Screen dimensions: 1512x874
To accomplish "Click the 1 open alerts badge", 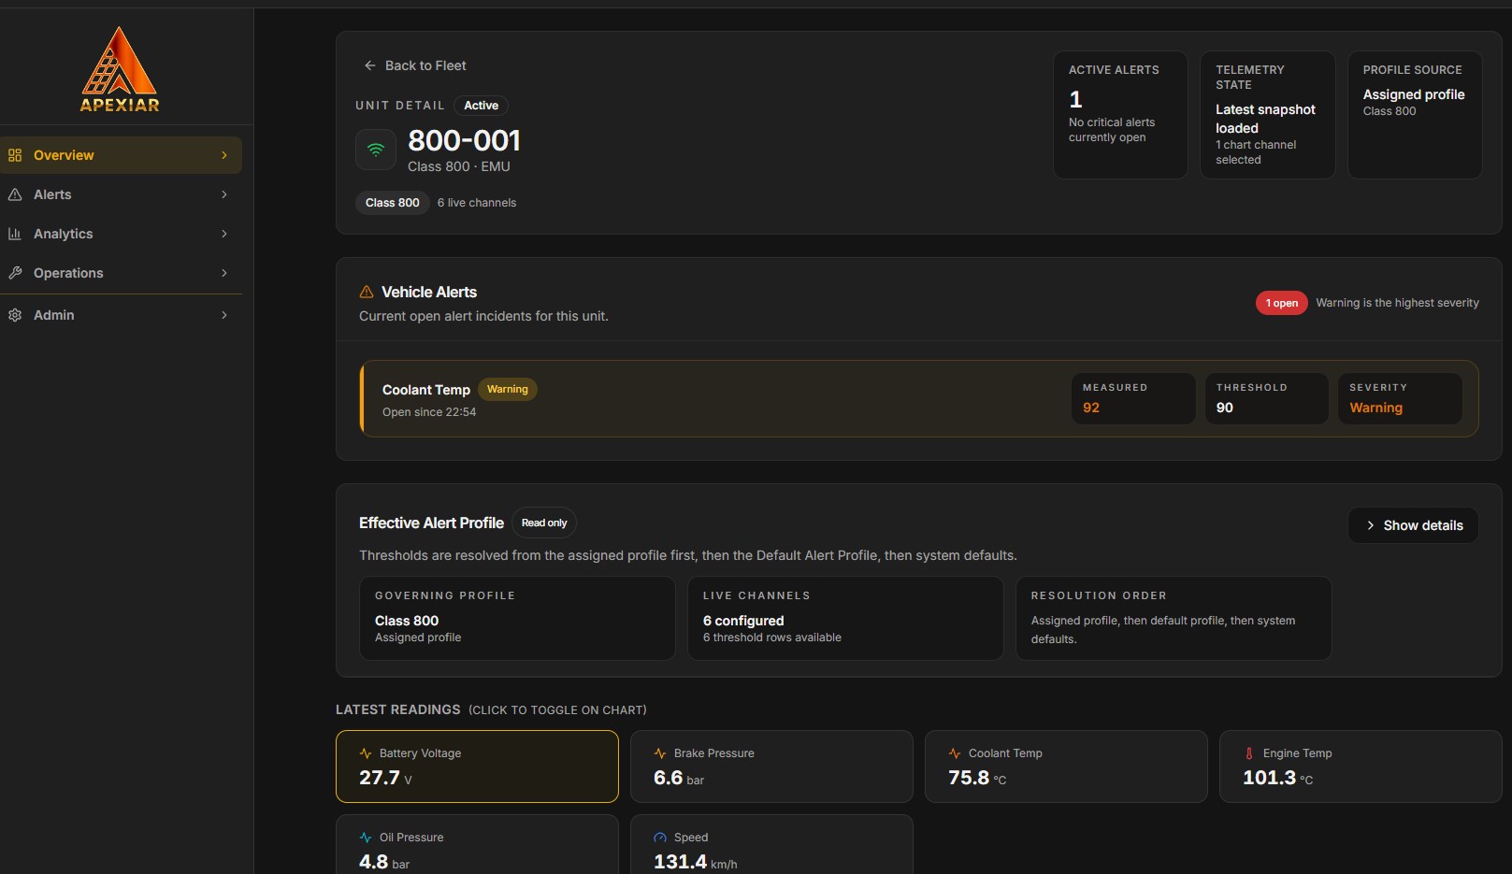I will 1281,303.
